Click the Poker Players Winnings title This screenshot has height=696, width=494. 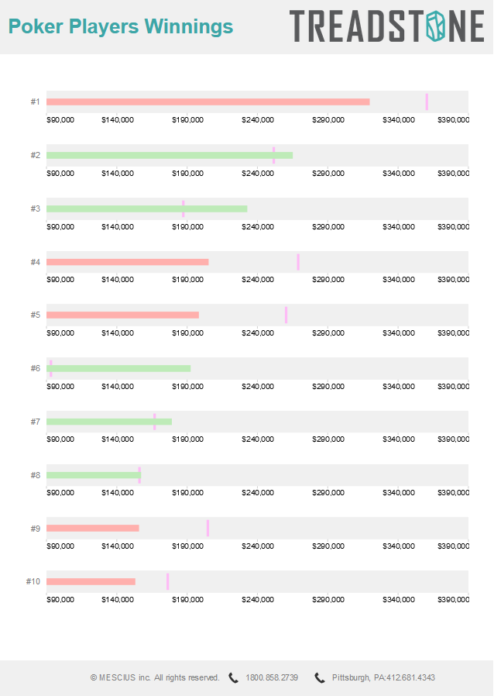(x=121, y=26)
